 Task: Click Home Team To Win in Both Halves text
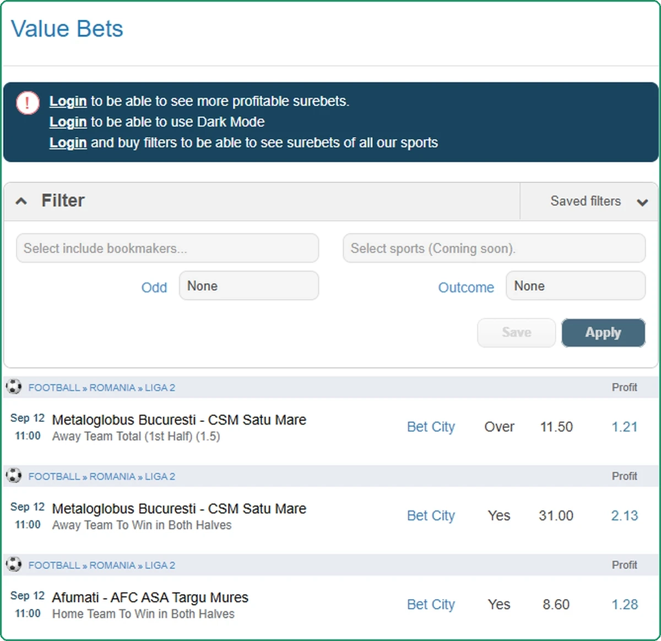coord(143,614)
